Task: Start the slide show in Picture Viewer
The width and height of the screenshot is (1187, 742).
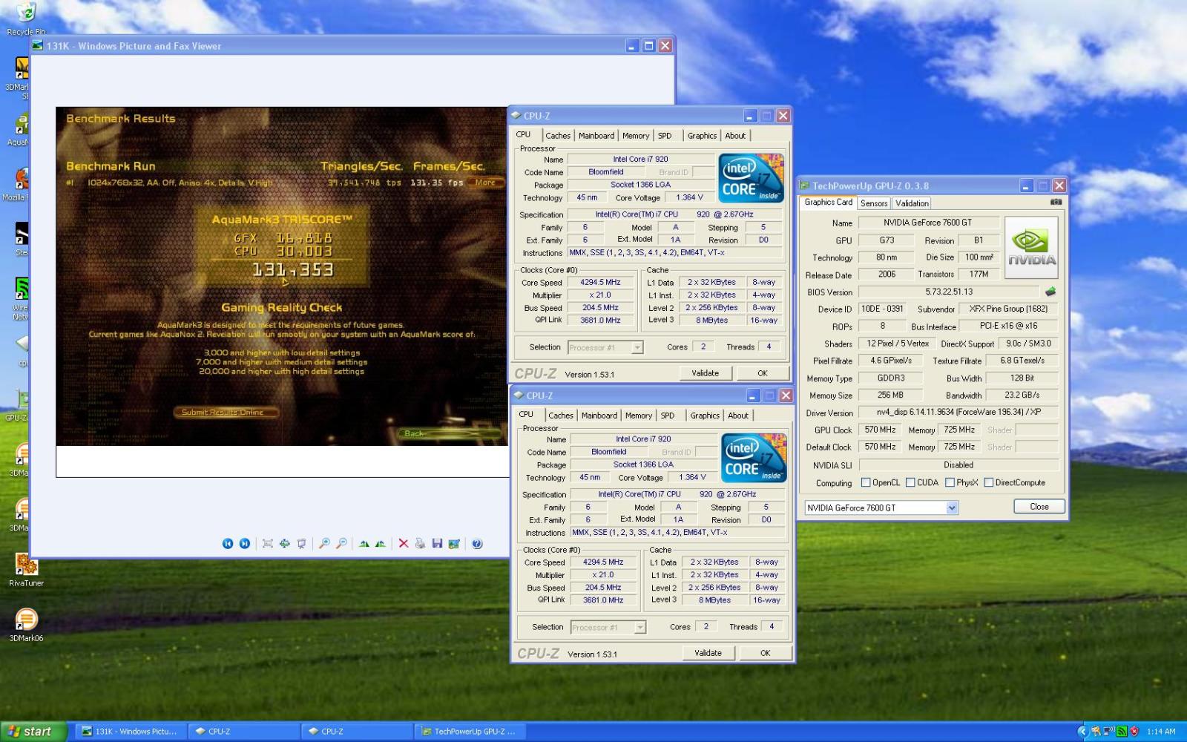Action: tap(301, 544)
